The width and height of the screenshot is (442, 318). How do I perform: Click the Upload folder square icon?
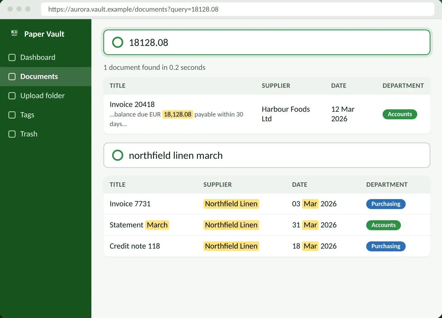pos(12,96)
